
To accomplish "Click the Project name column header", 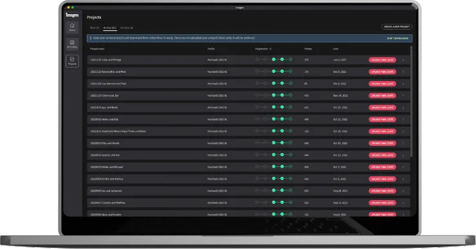I will pyautogui.click(x=97, y=49).
